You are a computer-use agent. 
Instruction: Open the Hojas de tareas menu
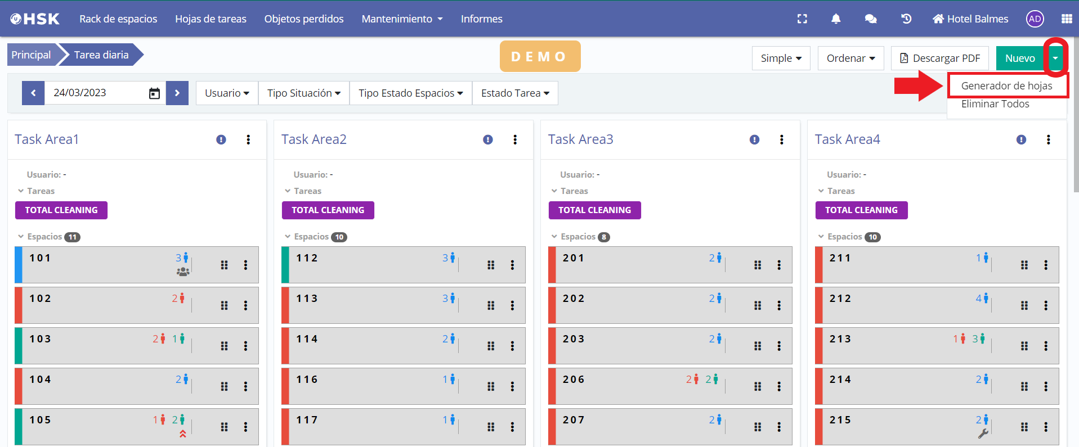point(211,19)
